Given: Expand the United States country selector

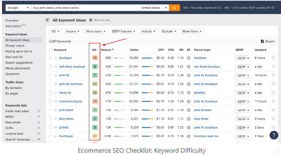Looking at the screenshot, I should [x=154, y=8].
